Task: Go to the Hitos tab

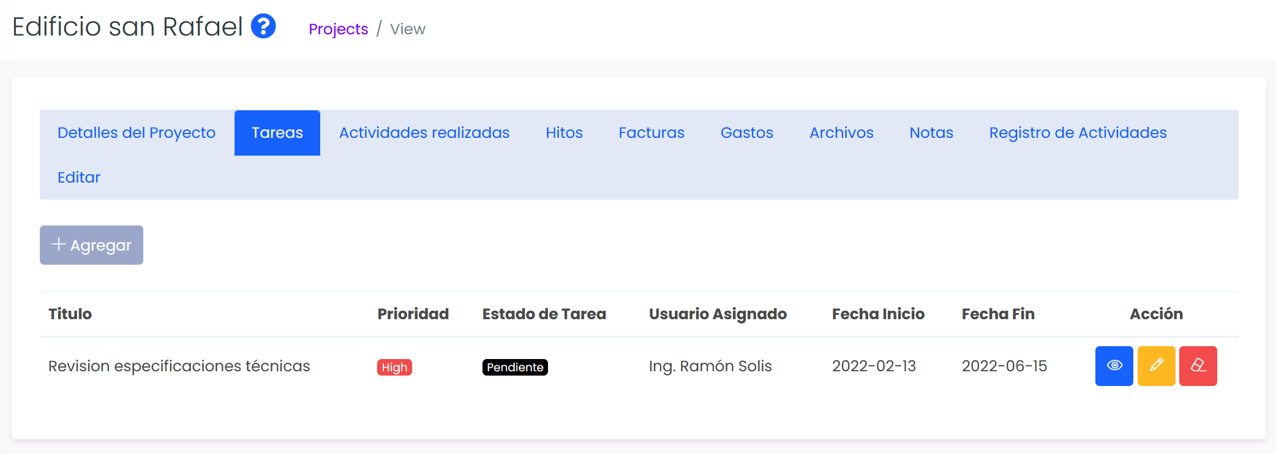Action: point(564,133)
